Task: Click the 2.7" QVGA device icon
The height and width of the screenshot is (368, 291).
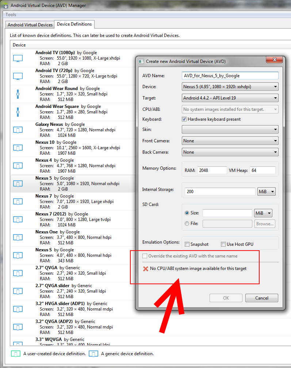Action: [18, 273]
